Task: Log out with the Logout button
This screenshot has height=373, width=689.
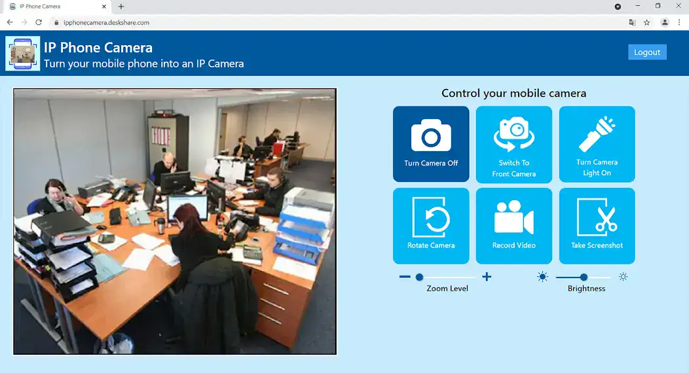Action: coord(647,52)
